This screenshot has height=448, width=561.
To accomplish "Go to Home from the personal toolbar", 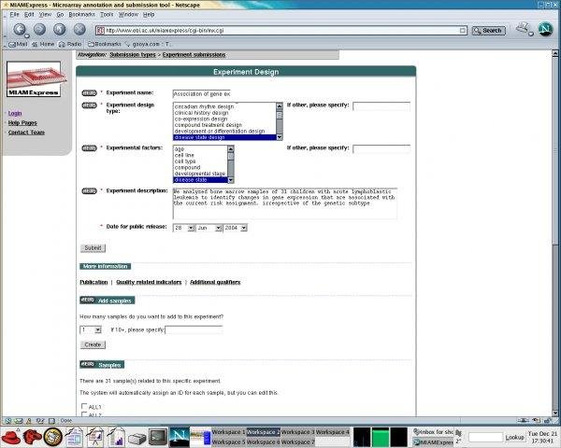I will coord(43,44).
